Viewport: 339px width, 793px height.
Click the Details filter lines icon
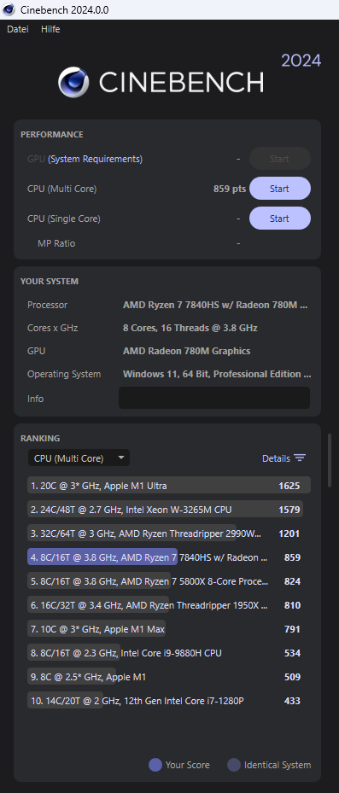(x=300, y=458)
